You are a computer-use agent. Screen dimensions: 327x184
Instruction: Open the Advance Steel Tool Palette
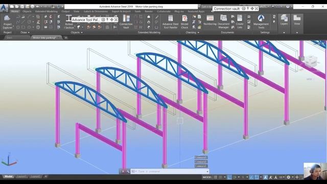pos(170,22)
